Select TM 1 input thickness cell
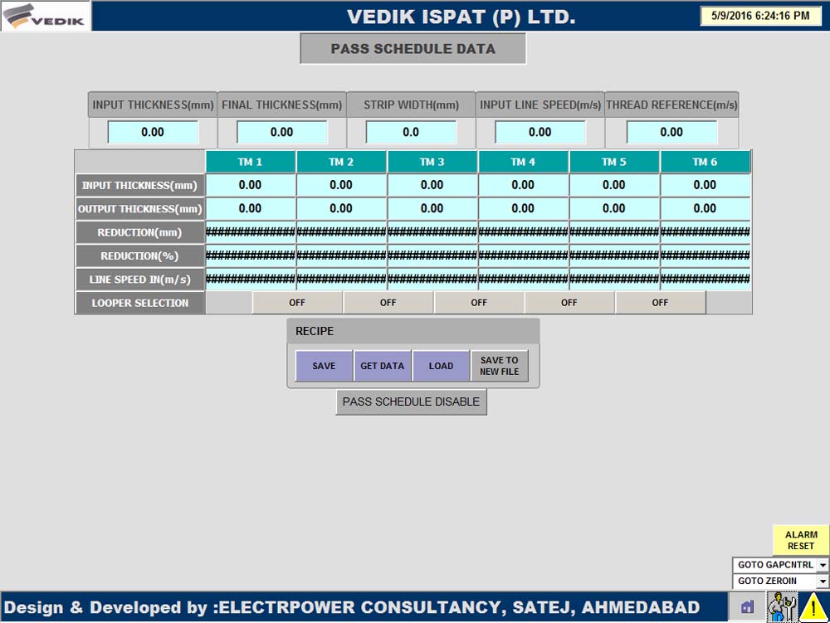The width and height of the screenshot is (830, 623). (x=250, y=185)
